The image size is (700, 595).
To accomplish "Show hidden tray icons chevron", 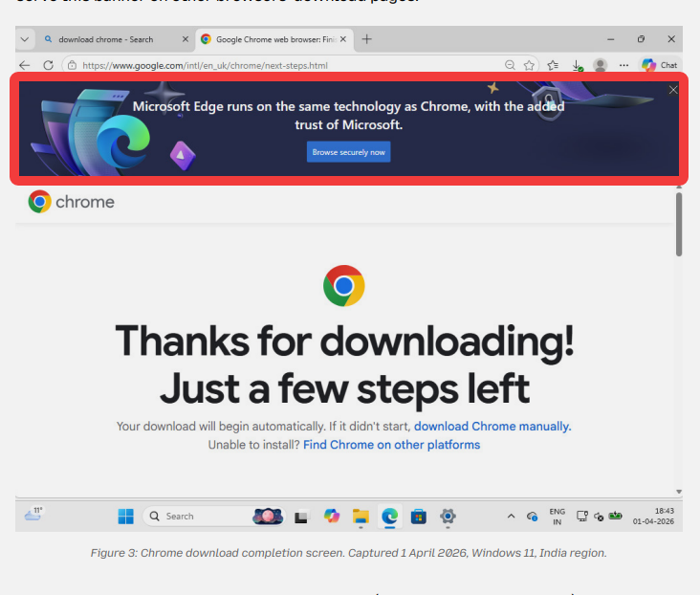I will [x=512, y=517].
